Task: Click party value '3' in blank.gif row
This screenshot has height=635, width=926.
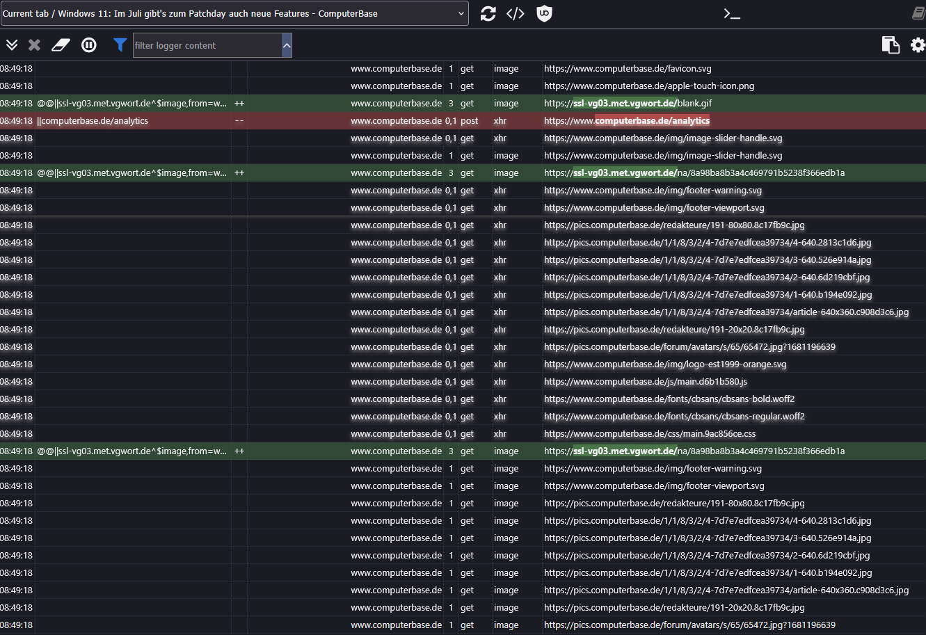Action: [451, 104]
